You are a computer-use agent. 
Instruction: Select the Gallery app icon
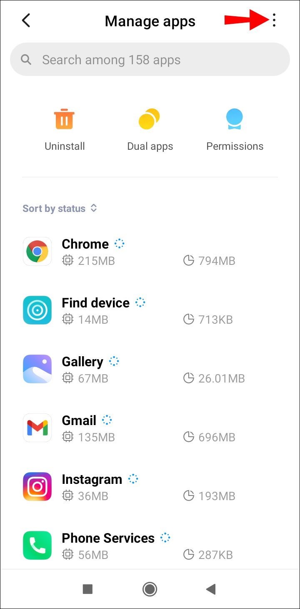tap(37, 369)
